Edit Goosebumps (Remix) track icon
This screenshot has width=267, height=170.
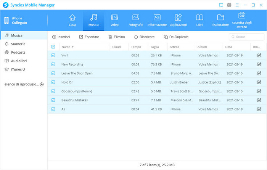[x=259, y=91]
